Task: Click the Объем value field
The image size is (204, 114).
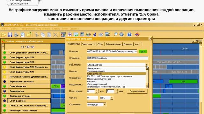Action: [x=92, y=98]
